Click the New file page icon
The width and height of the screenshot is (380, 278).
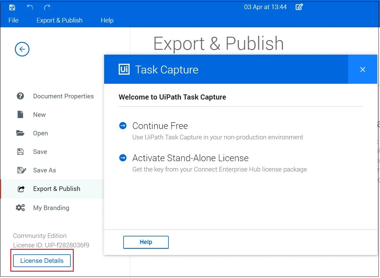[20, 114]
